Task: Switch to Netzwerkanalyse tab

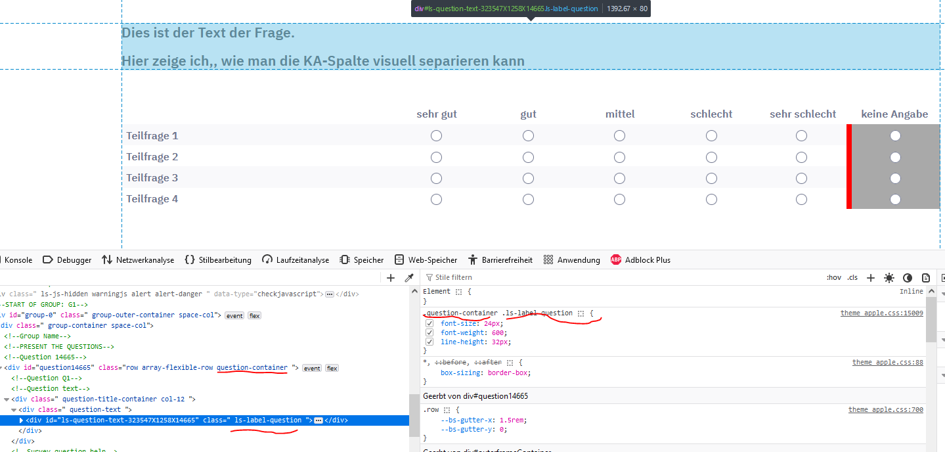Action: pos(138,260)
